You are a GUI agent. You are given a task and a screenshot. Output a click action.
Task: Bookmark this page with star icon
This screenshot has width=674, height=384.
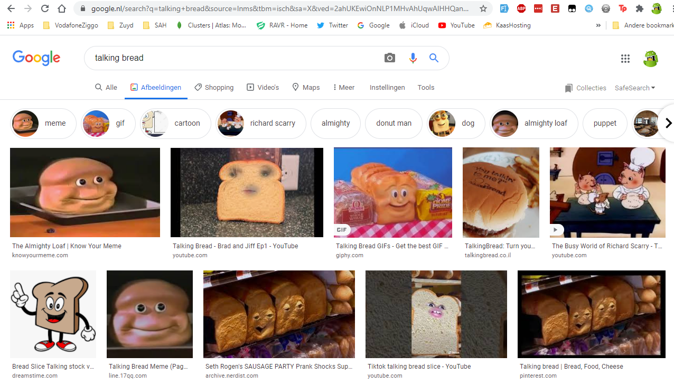pyautogui.click(x=483, y=8)
